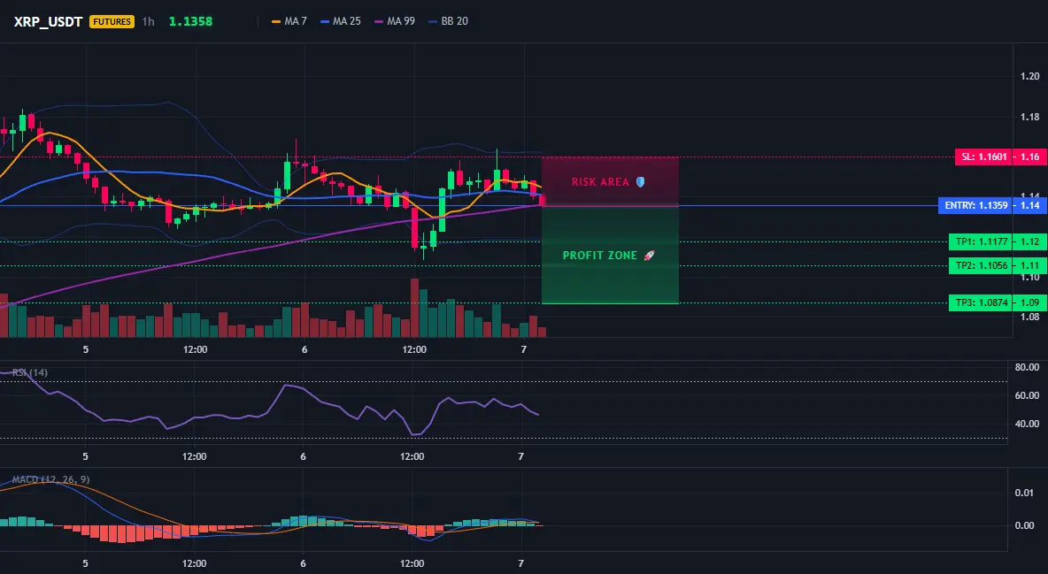Toggle the MA 25 legend entry
1048x574 pixels.
[340, 21]
